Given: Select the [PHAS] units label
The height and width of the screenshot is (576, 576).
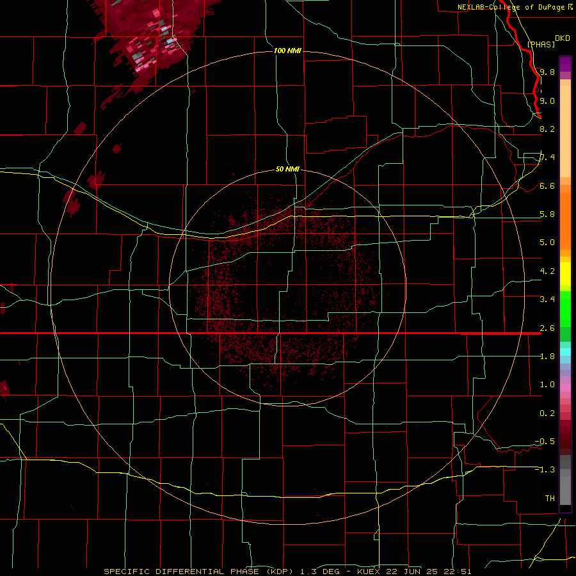Looking at the screenshot, I should [x=541, y=44].
